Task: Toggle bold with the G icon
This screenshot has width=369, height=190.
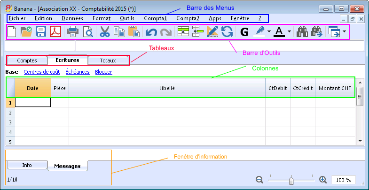Action: (244, 32)
